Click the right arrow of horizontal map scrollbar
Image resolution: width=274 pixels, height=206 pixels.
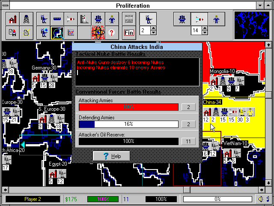[x=262, y=190]
